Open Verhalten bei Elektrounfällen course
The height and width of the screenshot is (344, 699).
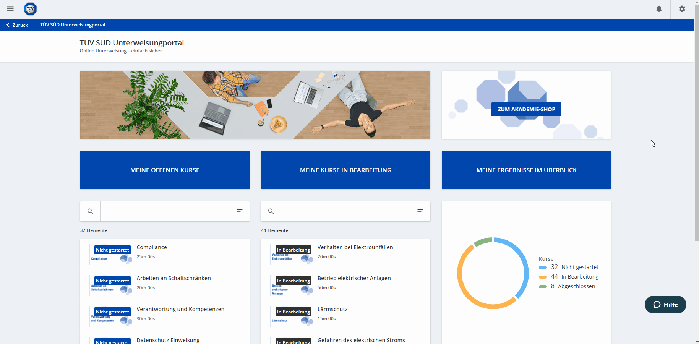pos(355,247)
